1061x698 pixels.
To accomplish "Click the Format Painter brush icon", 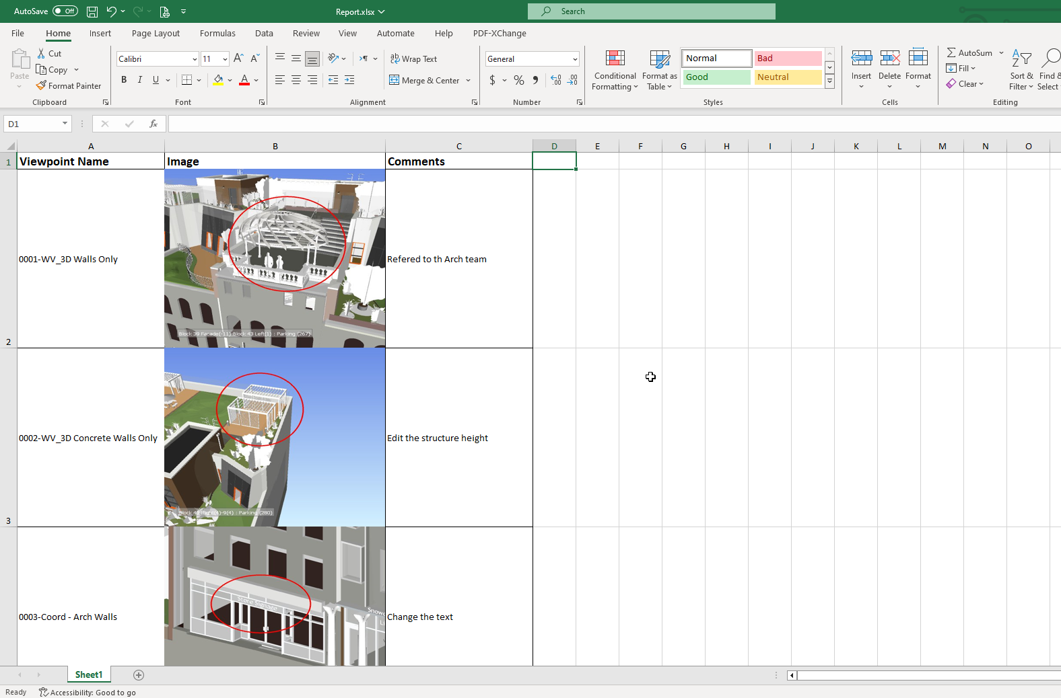I will (x=42, y=85).
